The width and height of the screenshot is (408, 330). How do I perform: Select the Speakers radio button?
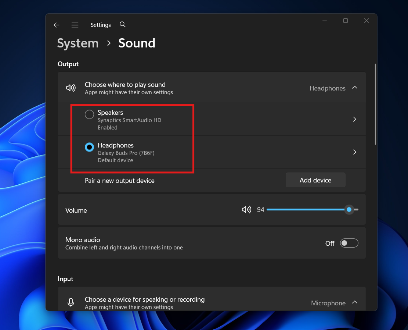tap(89, 114)
